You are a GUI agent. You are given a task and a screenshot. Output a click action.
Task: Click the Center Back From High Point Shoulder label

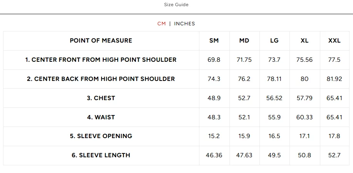(101, 79)
